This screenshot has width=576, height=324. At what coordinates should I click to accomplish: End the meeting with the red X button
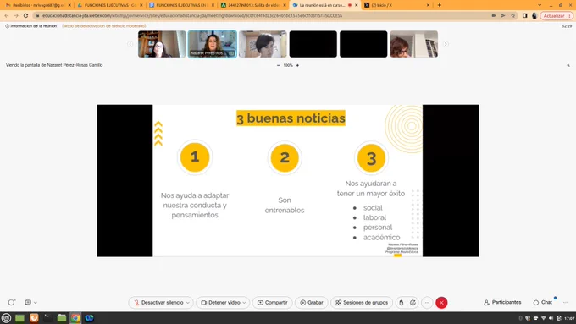pyautogui.click(x=441, y=303)
